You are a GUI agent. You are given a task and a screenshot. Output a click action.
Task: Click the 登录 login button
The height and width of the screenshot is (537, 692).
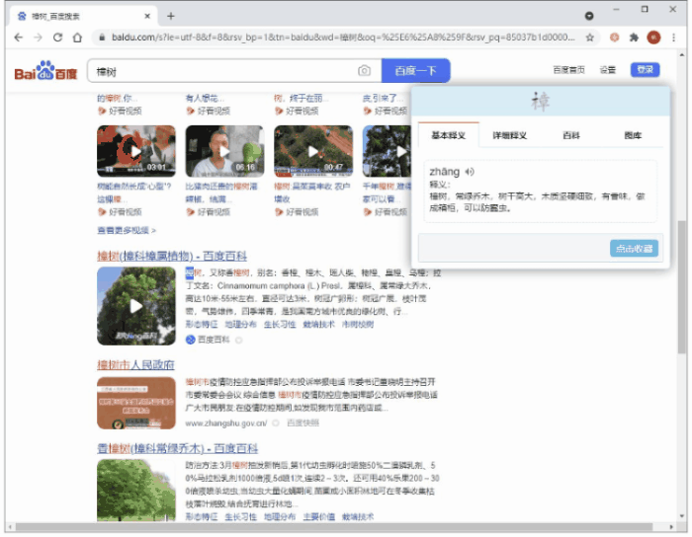[x=646, y=70]
